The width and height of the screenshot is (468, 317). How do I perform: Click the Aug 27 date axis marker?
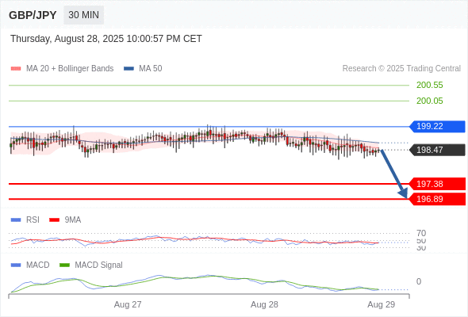[128, 304]
